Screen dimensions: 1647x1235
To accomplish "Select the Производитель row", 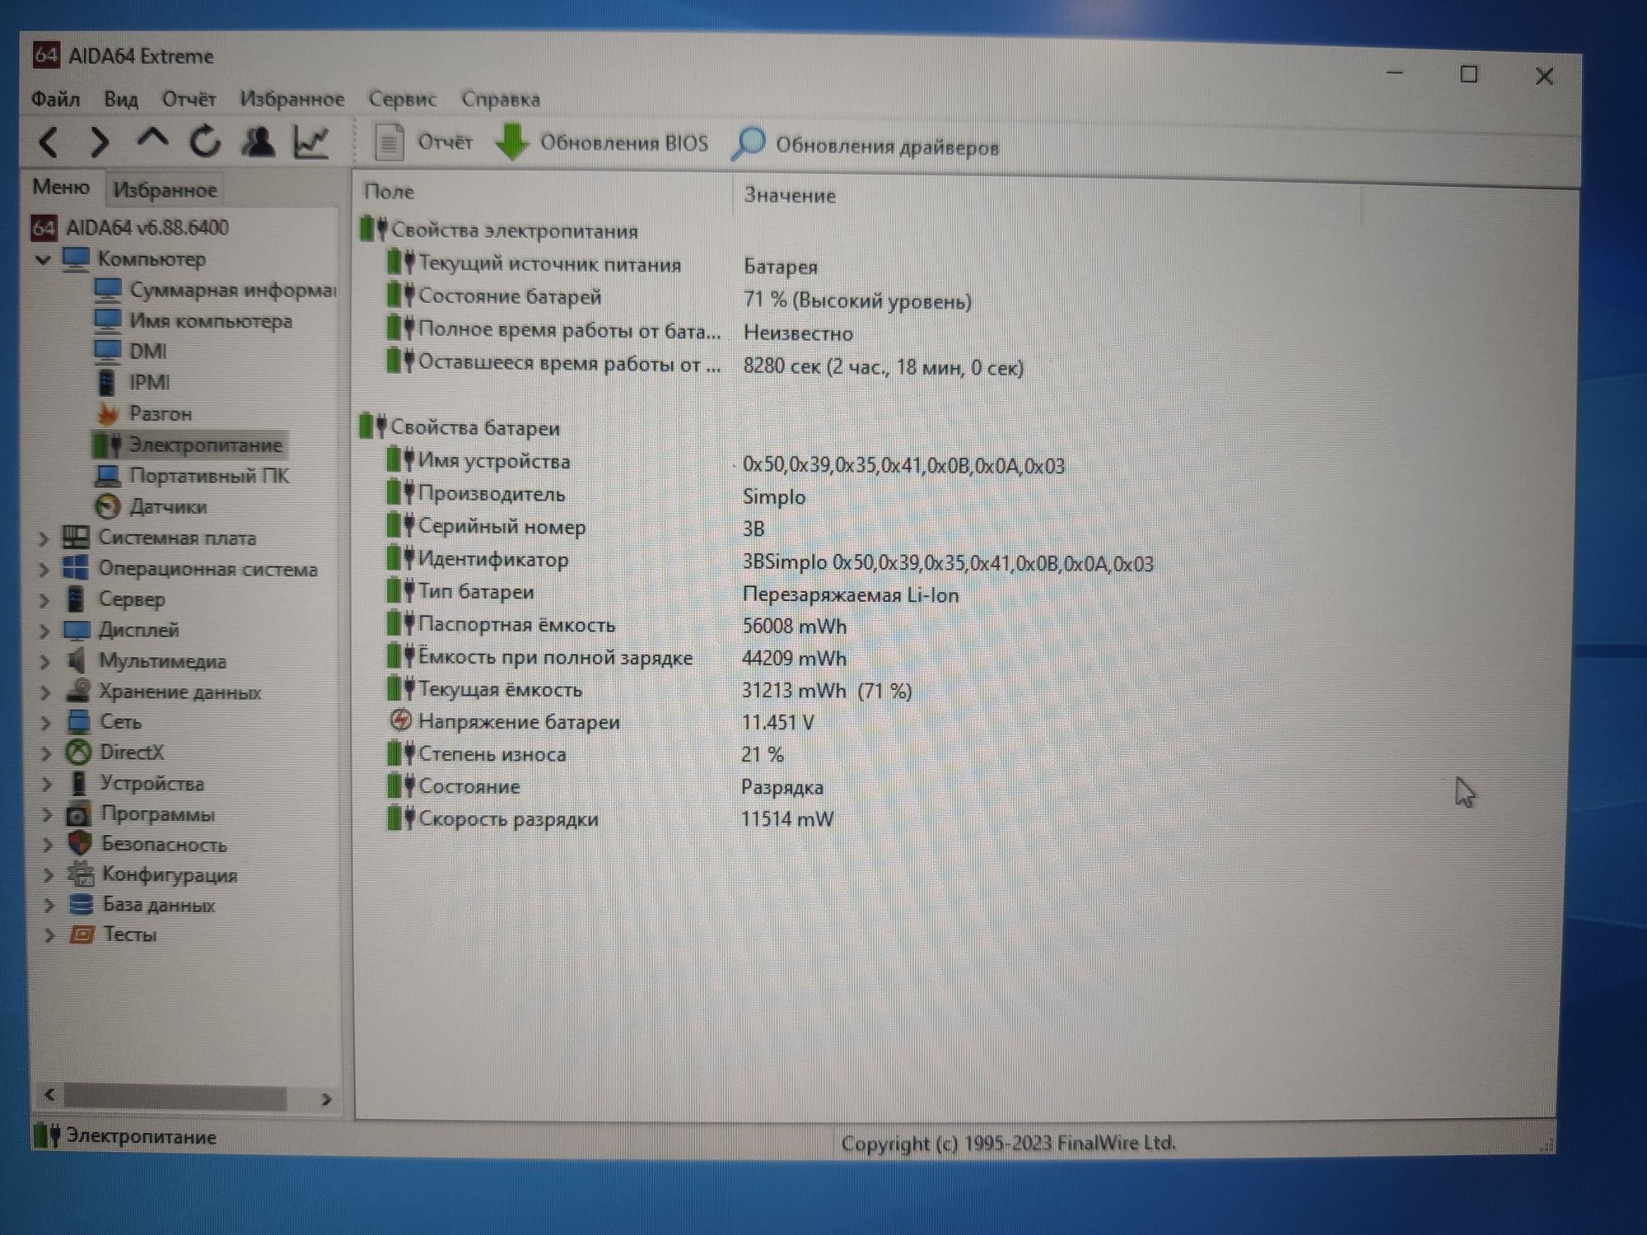I will point(596,495).
